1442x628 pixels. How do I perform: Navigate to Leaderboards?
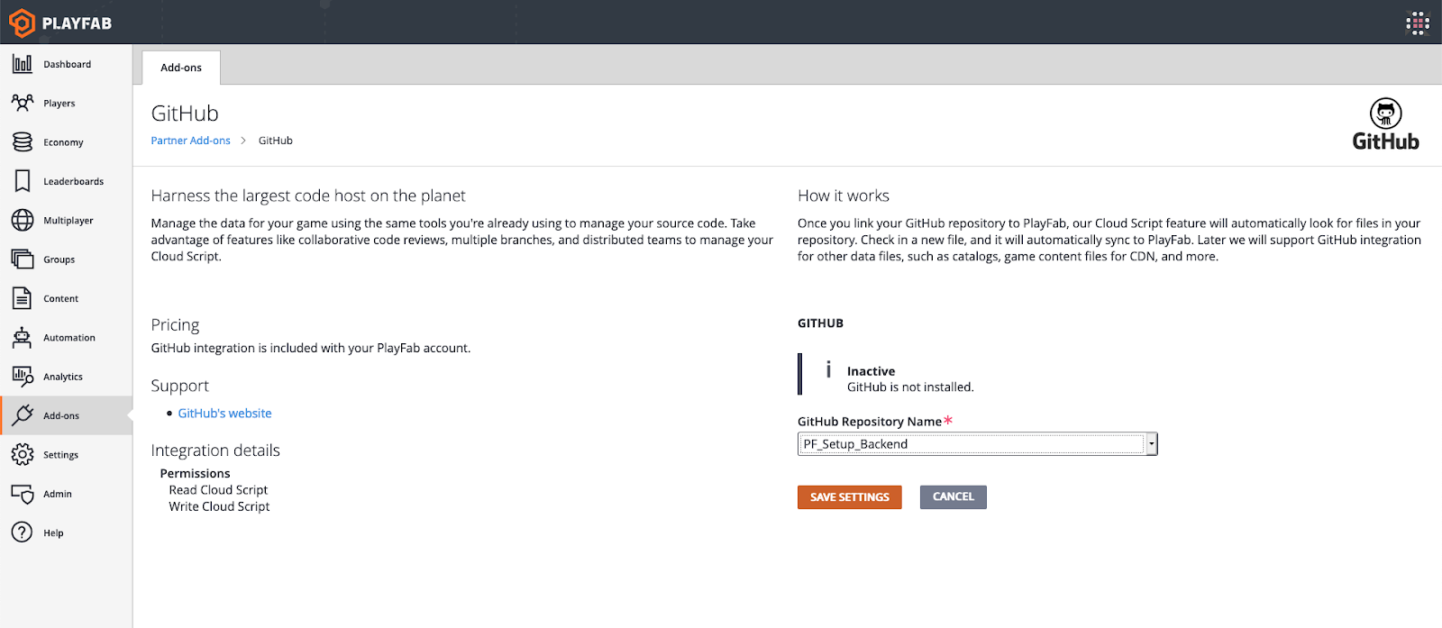67,181
